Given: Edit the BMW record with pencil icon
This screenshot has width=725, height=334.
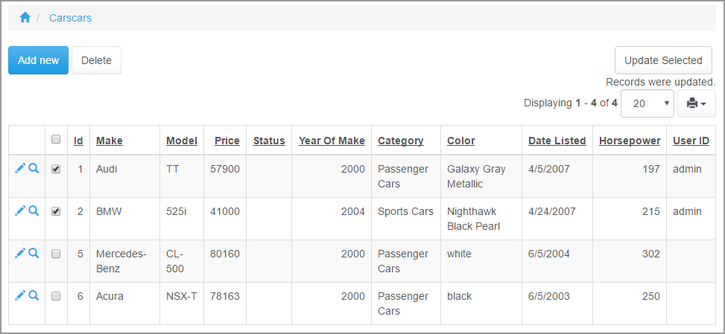Looking at the screenshot, I should click(x=20, y=211).
